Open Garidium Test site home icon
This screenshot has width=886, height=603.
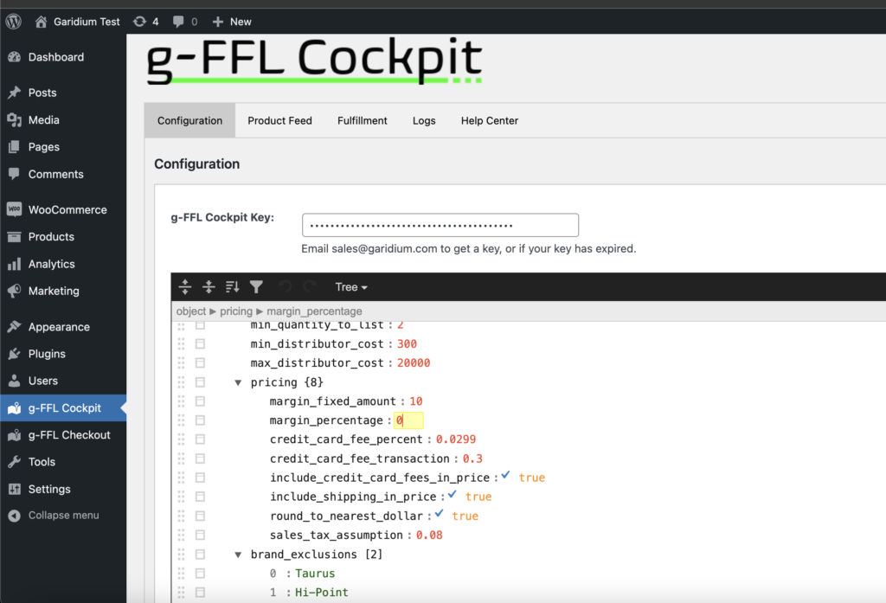click(41, 22)
